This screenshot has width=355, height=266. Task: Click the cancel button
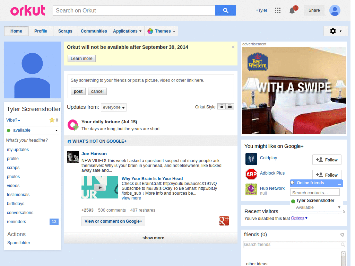click(x=97, y=91)
